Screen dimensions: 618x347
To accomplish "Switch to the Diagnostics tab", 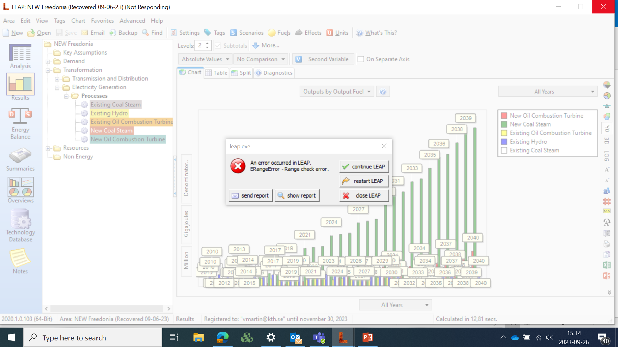I will pos(274,73).
